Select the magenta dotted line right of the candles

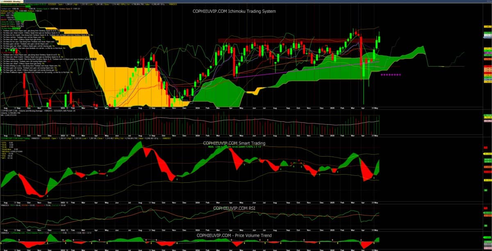coord(391,74)
